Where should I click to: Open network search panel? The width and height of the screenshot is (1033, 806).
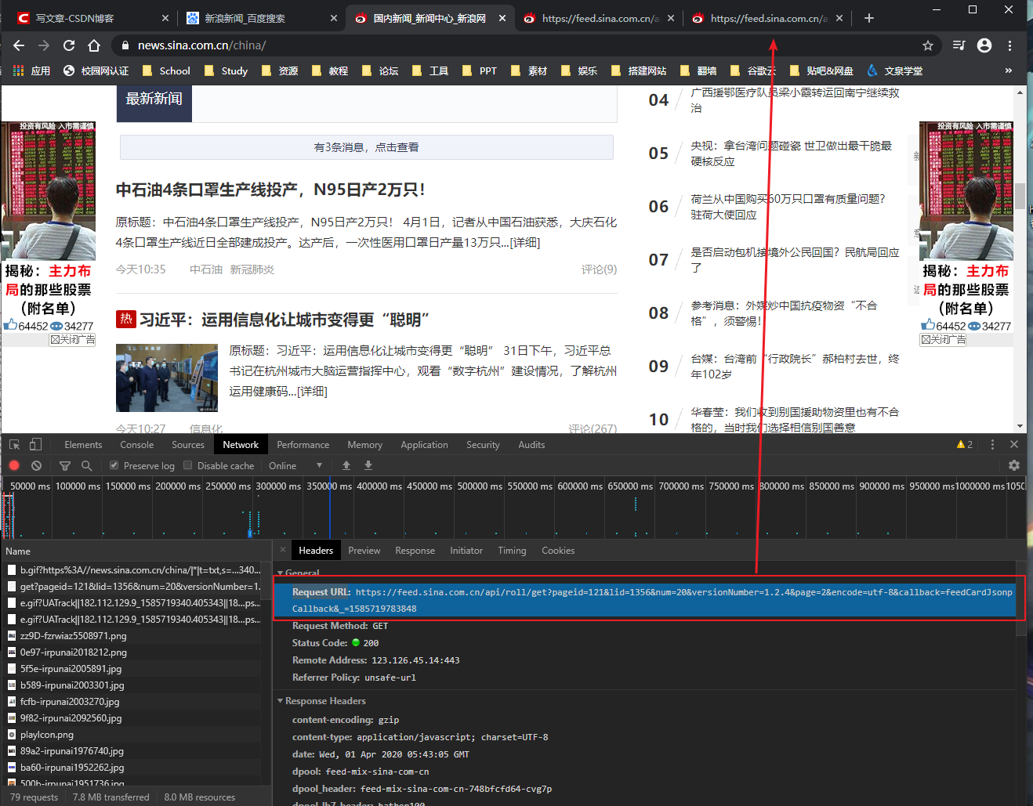[86, 465]
